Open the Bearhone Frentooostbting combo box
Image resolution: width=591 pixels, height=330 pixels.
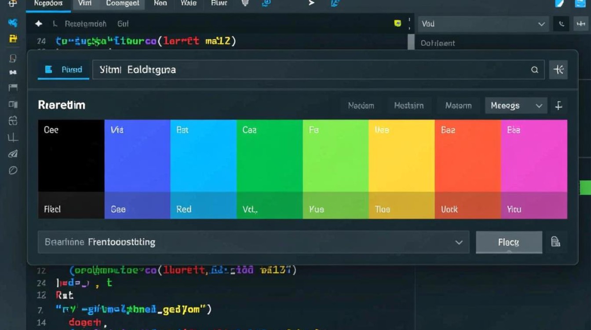pyautogui.click(x=253, y=242)
